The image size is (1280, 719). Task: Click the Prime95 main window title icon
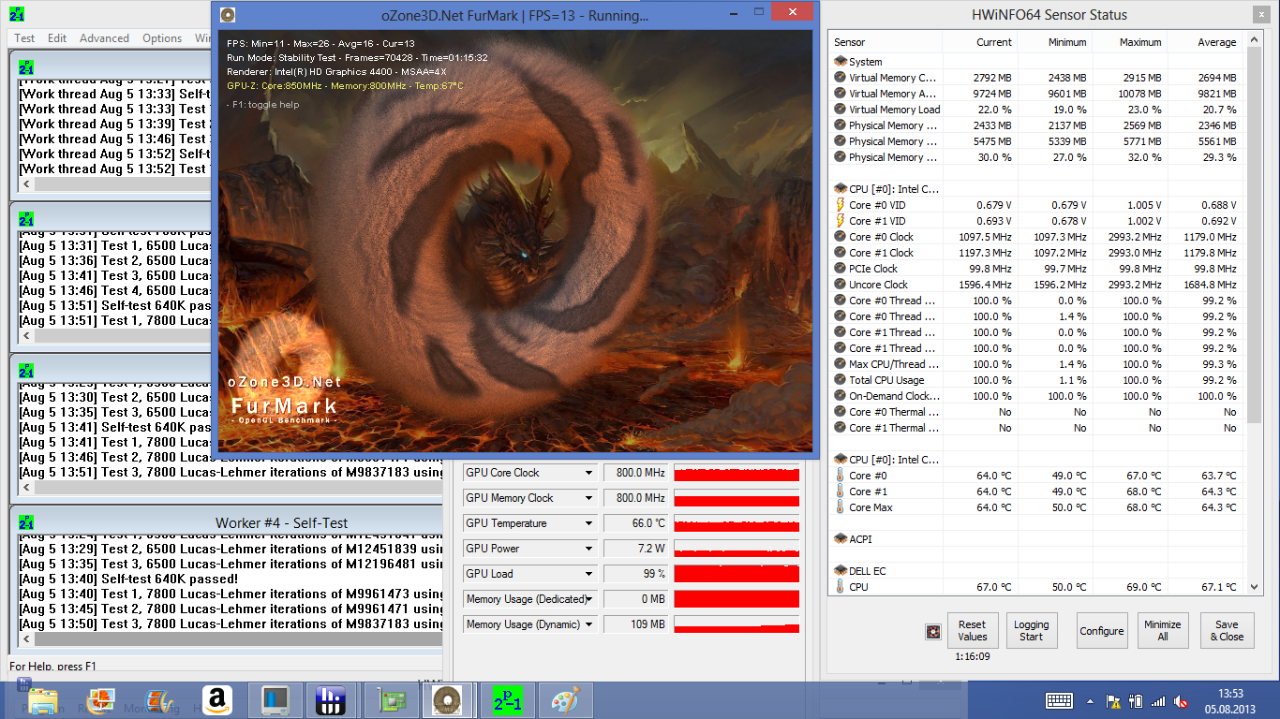pyautogui.click(x=17, y=13)
